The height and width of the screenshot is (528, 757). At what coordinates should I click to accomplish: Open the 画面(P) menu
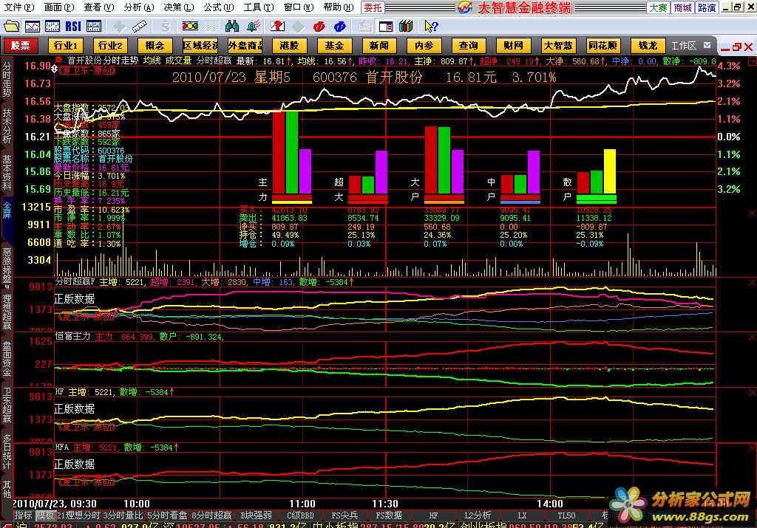click(x=59, y=7)
